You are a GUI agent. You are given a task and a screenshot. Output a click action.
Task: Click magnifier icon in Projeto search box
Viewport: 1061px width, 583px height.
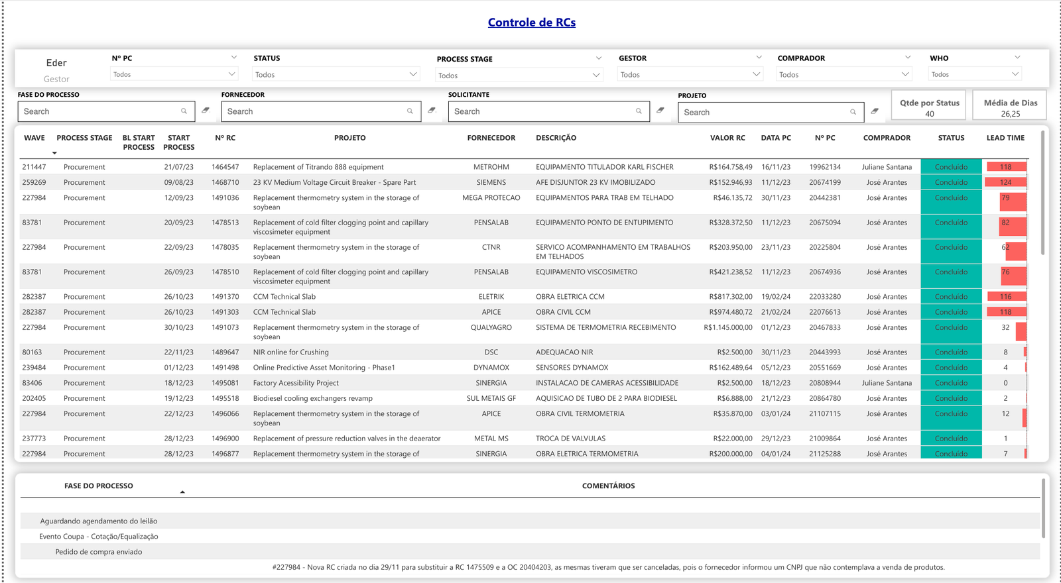pos(853,112)
